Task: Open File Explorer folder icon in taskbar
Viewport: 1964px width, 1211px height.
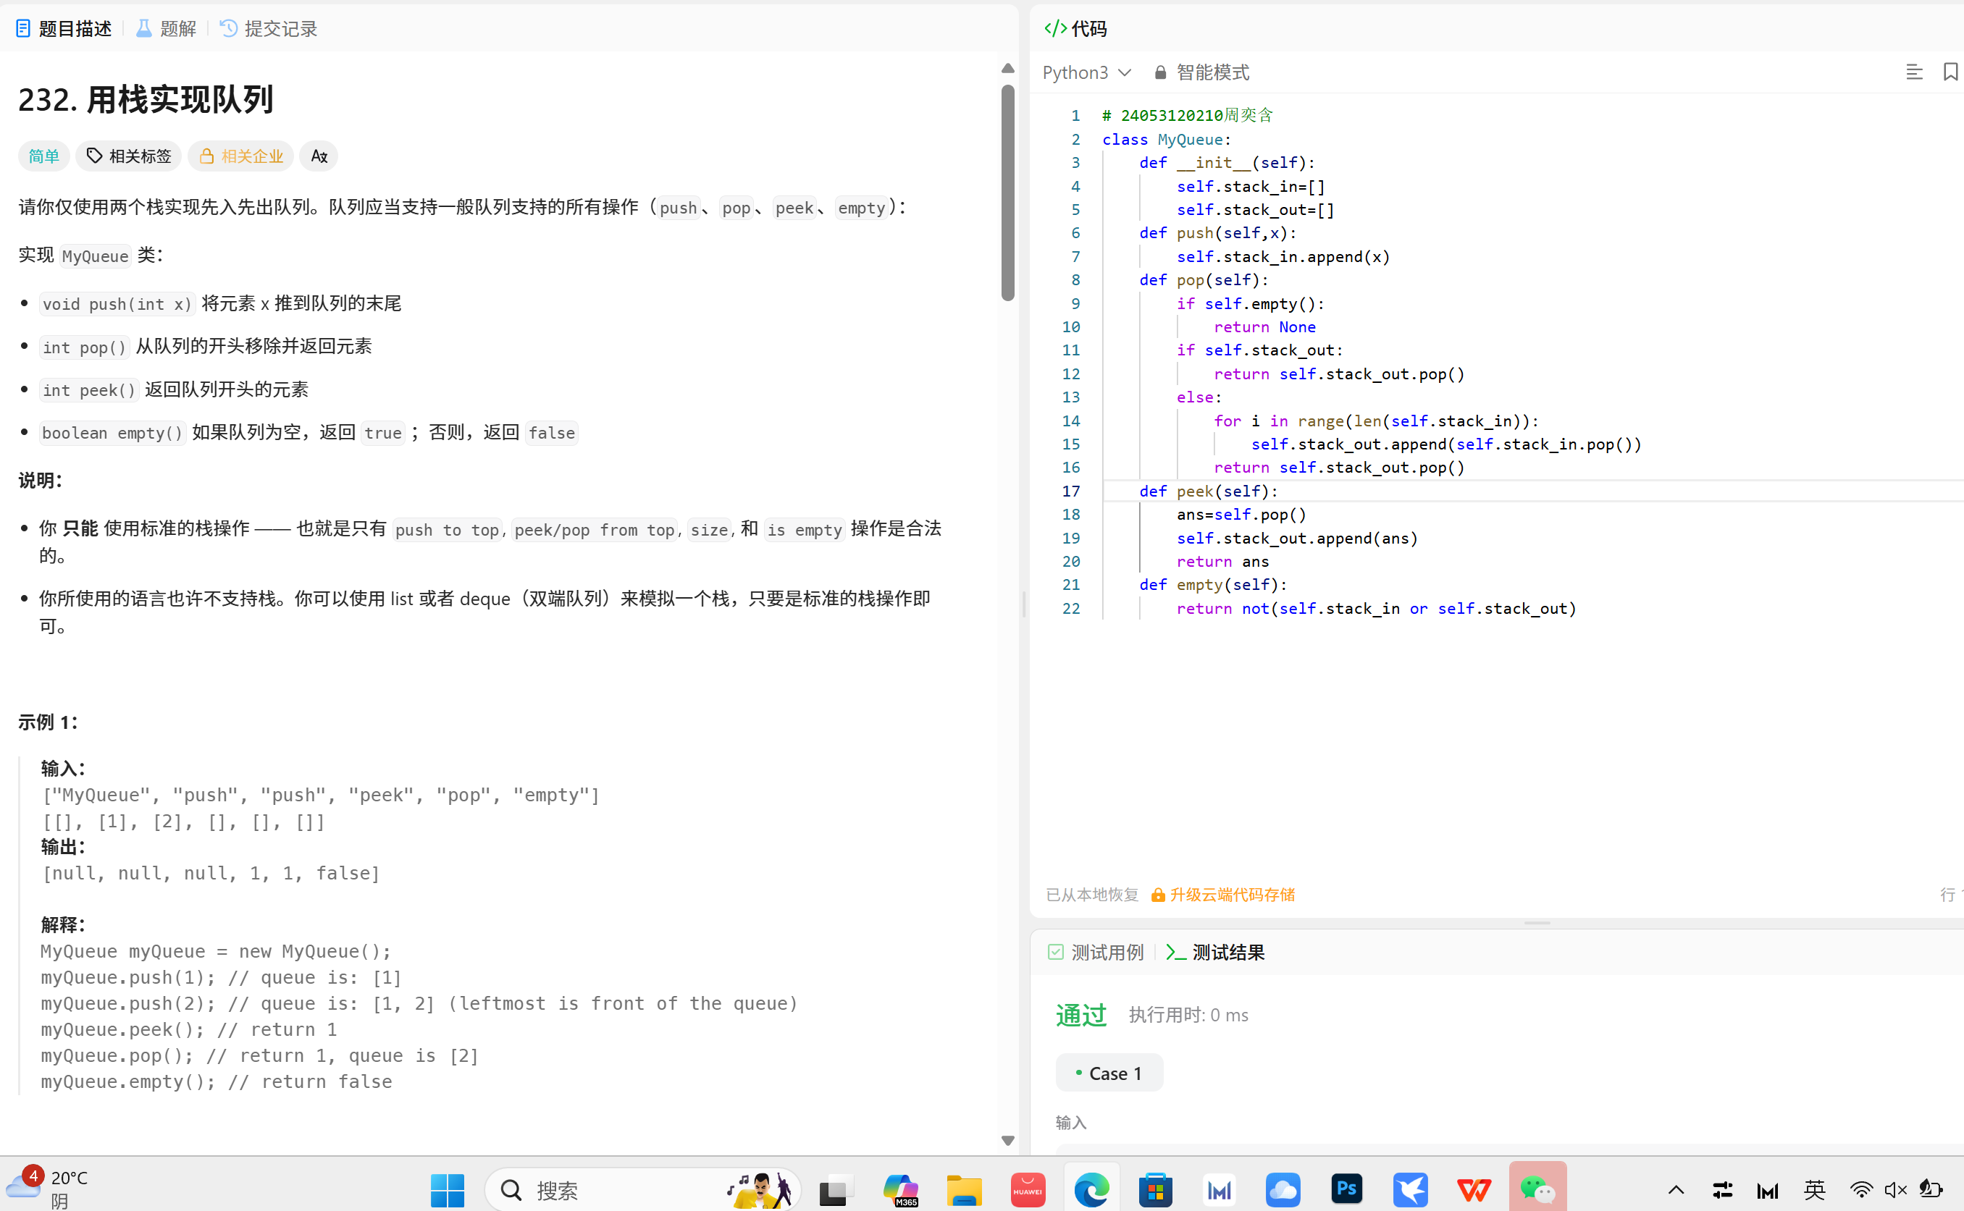Action: (964, 1189)
